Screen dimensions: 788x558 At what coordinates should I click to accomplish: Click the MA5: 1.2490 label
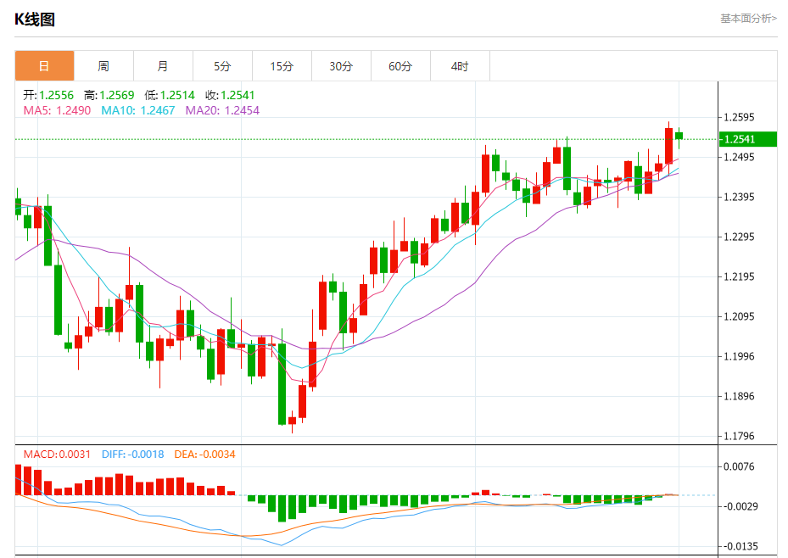[57, 110]
